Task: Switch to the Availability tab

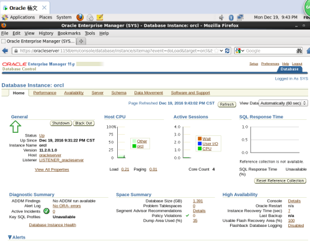Action: coord(74,93)
